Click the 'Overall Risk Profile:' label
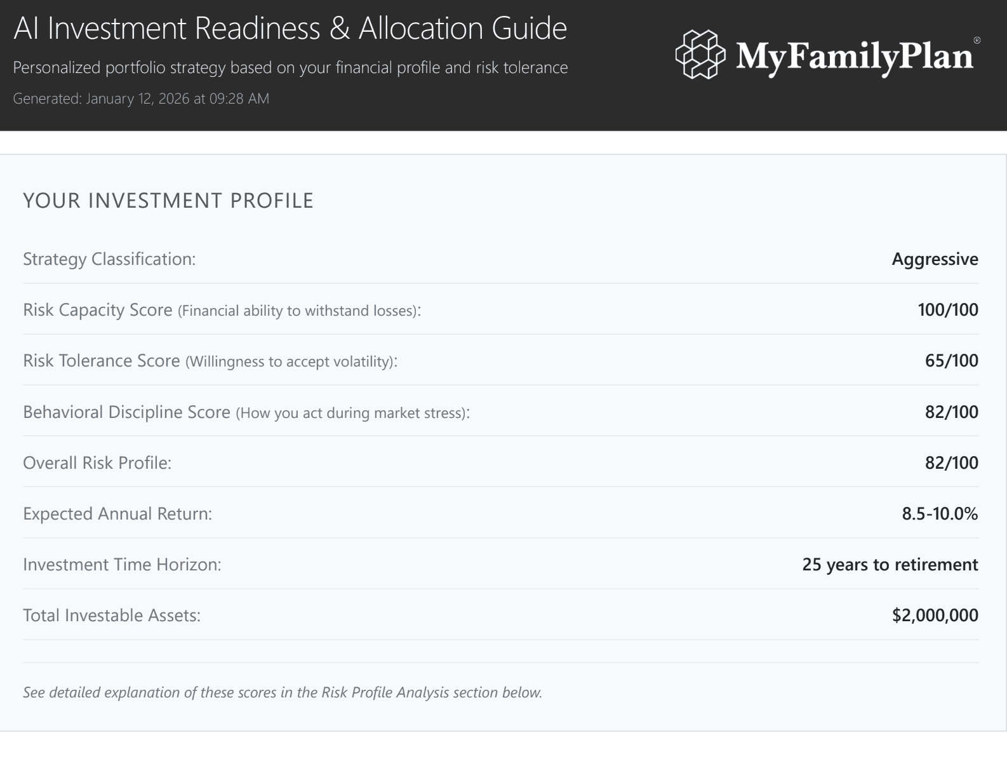The height and width of the screenshot is (780, 1007). pyautogui.click(x=97, y=463)
